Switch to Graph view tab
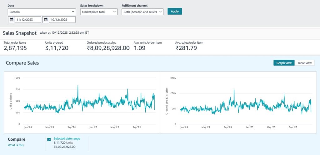This screenshot has height=155, width=320. click(284, 63)
